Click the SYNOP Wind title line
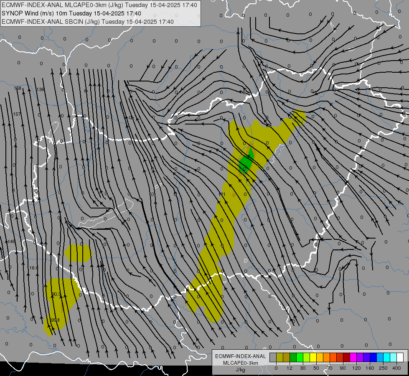 pos(71,13)
